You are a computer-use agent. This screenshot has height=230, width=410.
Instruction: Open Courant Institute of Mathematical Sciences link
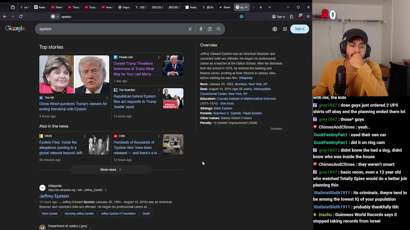point(246,99)
